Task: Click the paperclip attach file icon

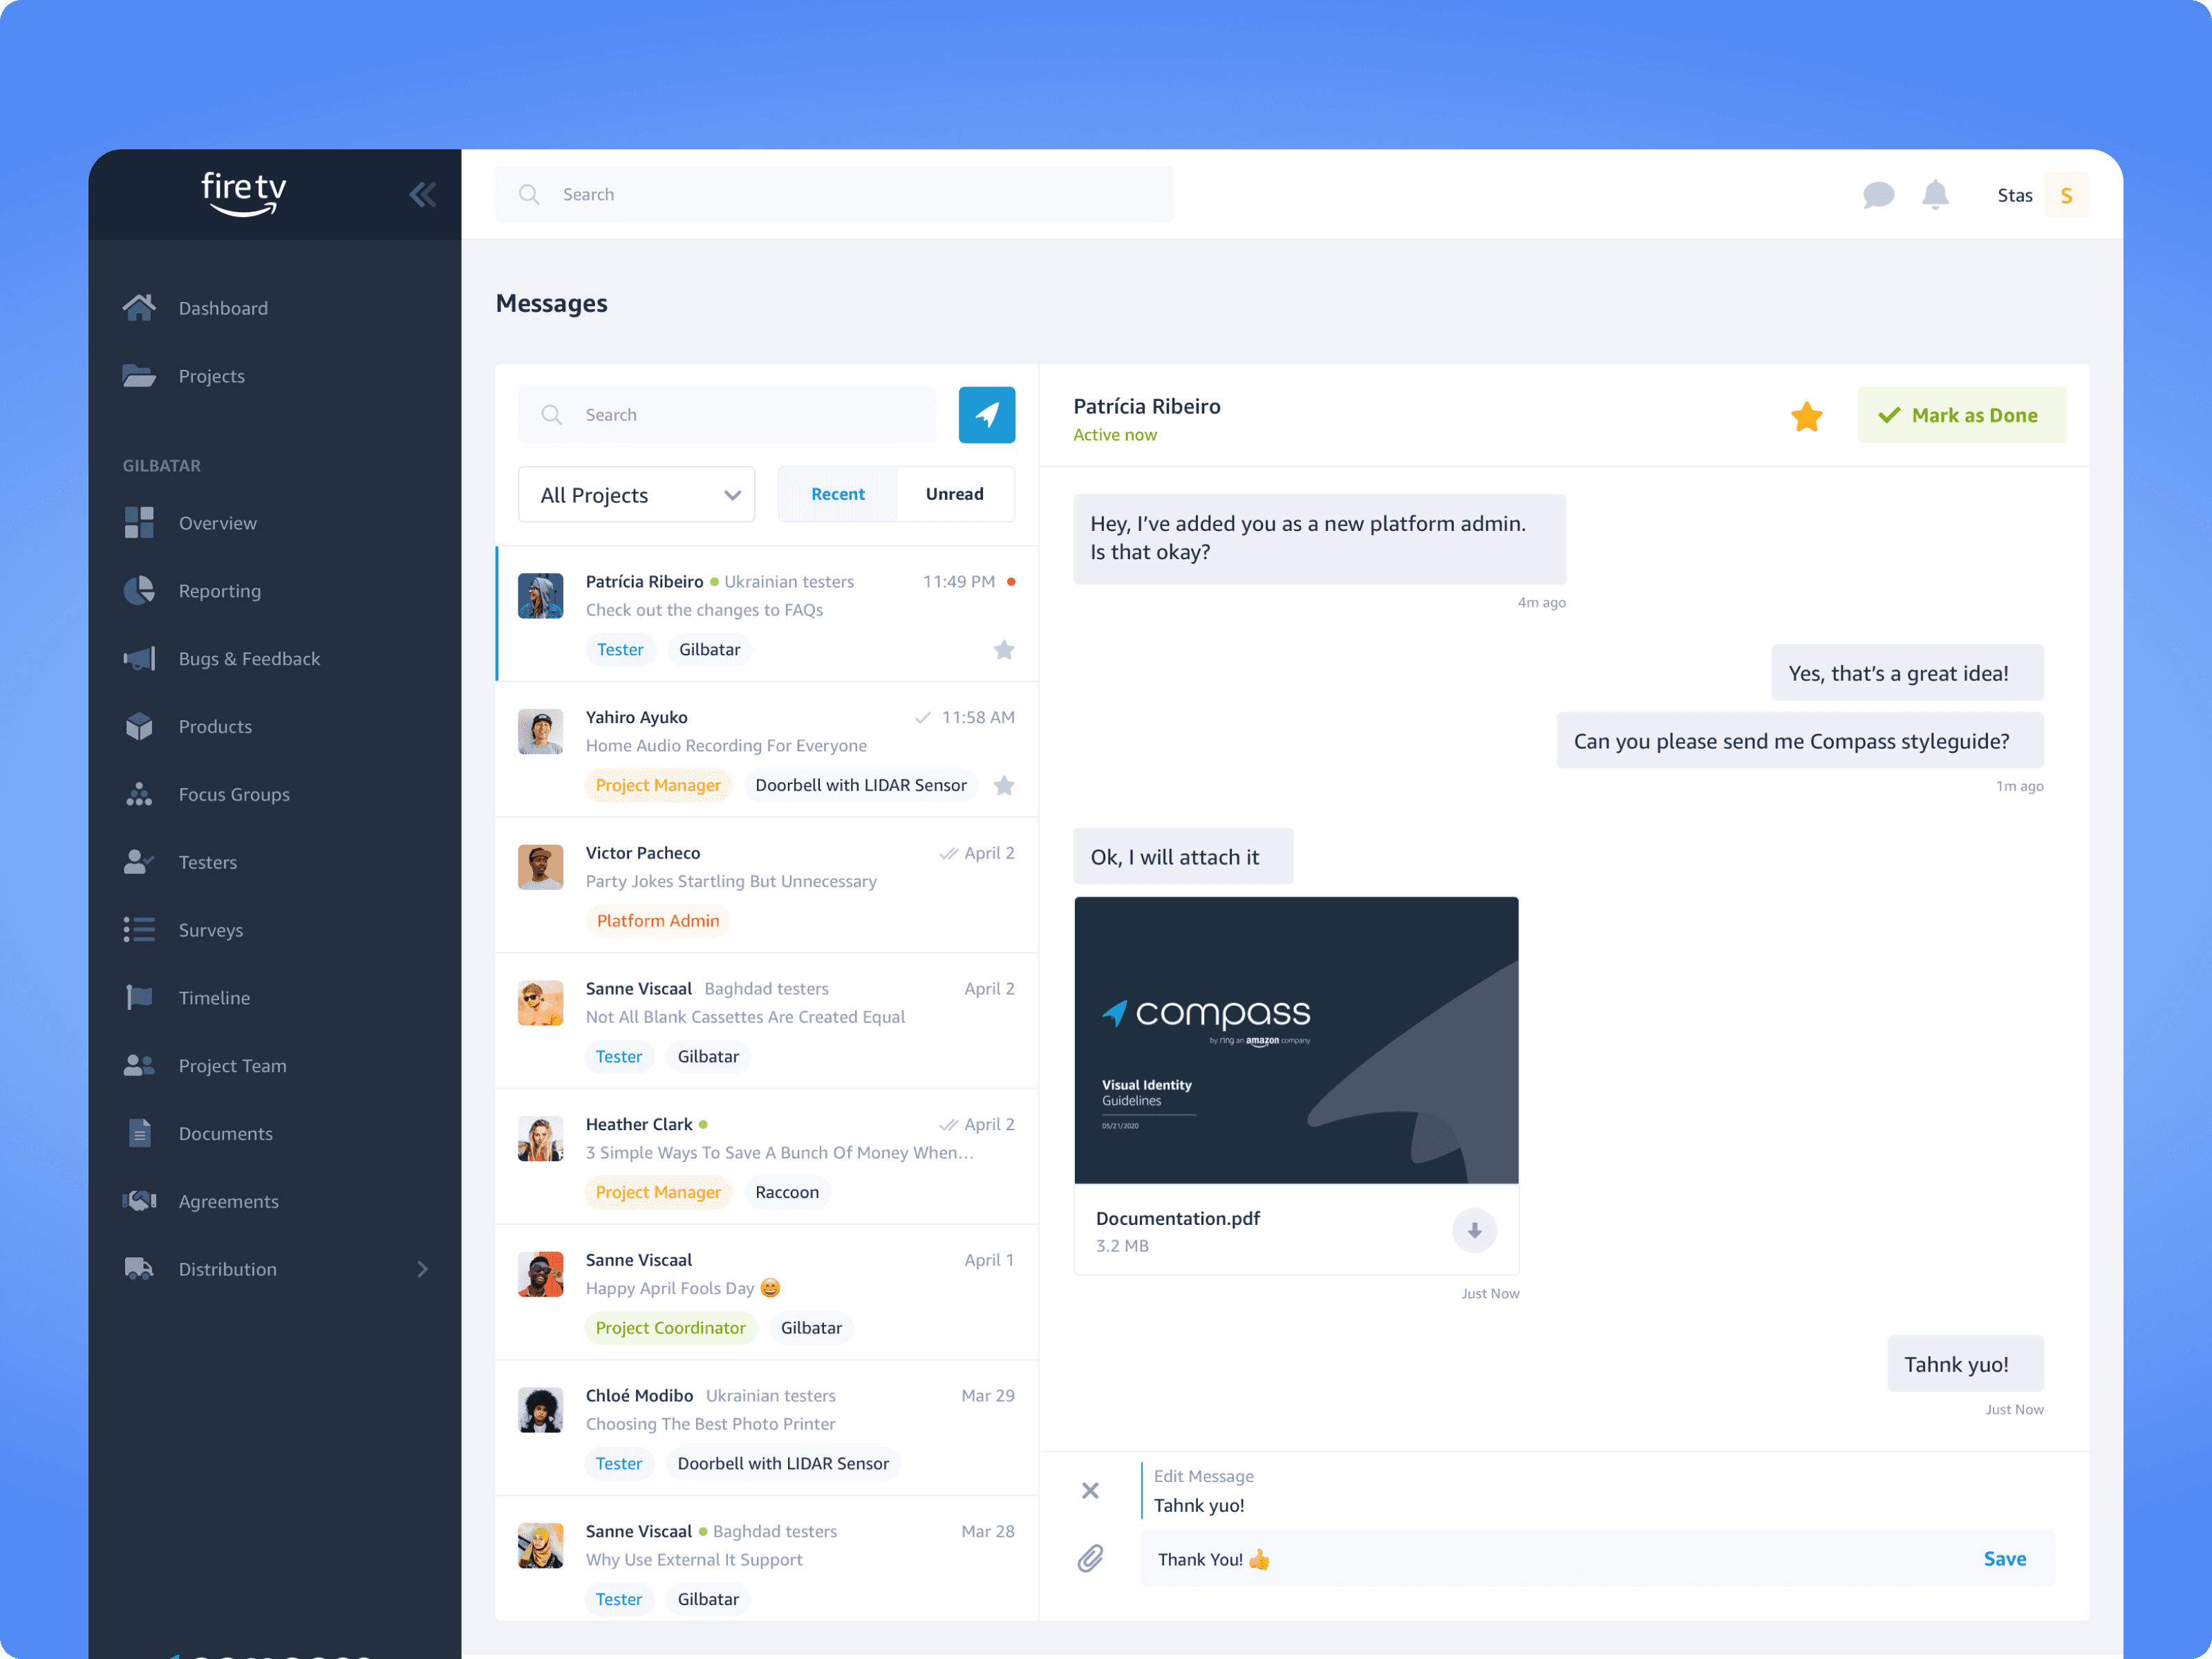Action: tap(1090, 1558)
